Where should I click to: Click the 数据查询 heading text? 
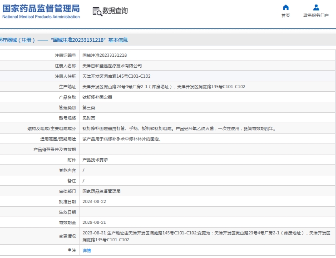pos(115,10)
